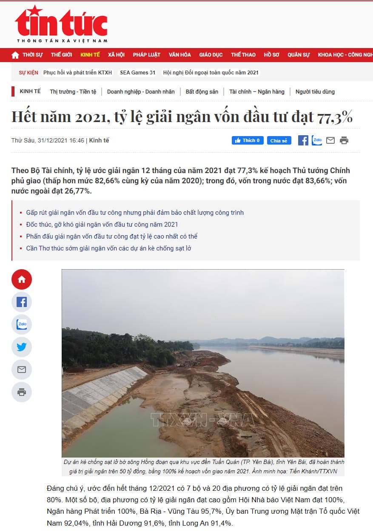Select Bất động sản subcategory
The image size is (373, 532).
(202, 91)
